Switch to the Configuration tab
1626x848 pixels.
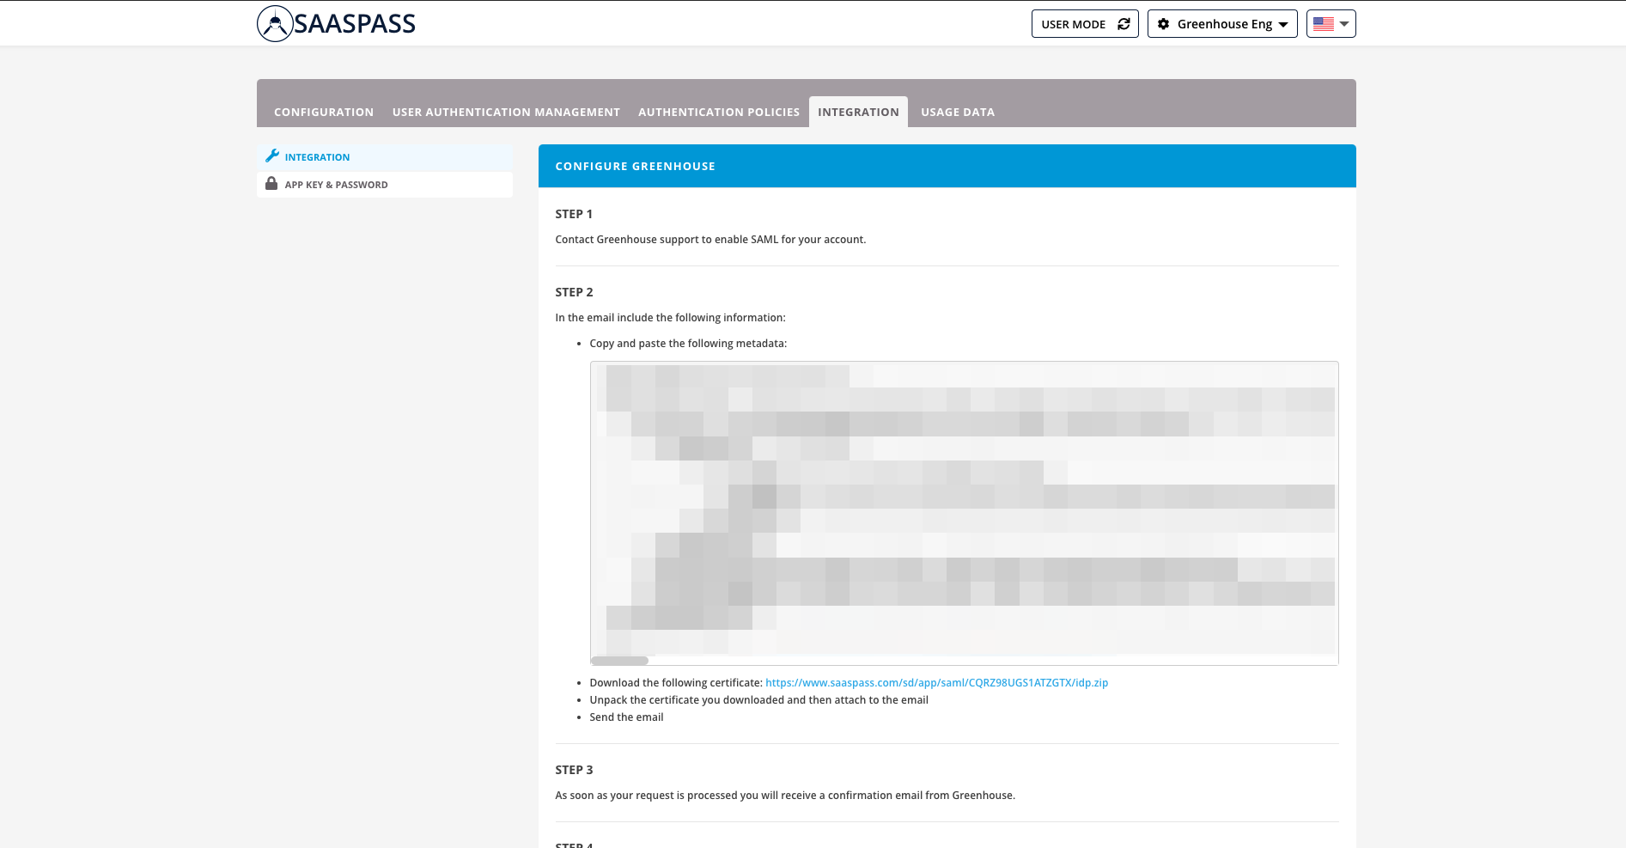click(x=324, y=113)
